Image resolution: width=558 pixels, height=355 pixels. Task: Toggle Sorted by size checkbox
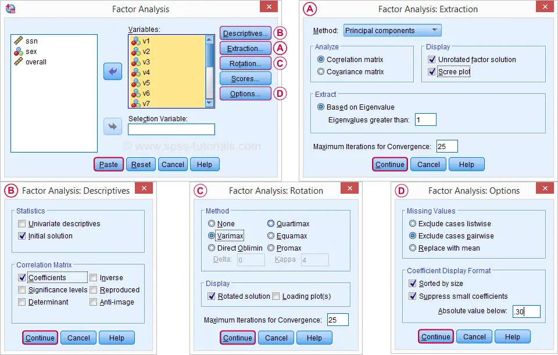click(x=413, y=283)
